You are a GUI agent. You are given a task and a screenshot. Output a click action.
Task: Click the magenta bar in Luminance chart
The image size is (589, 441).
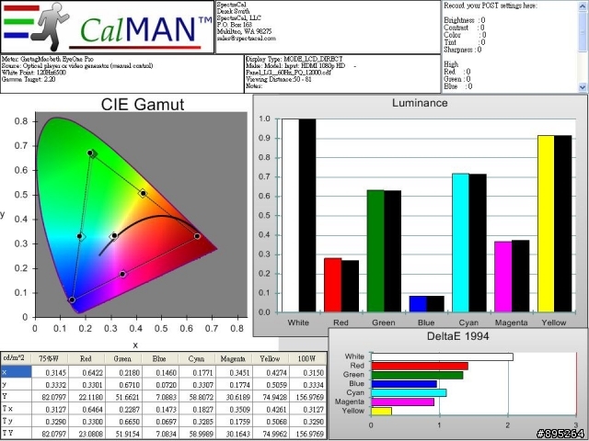(x=503, y=277)
